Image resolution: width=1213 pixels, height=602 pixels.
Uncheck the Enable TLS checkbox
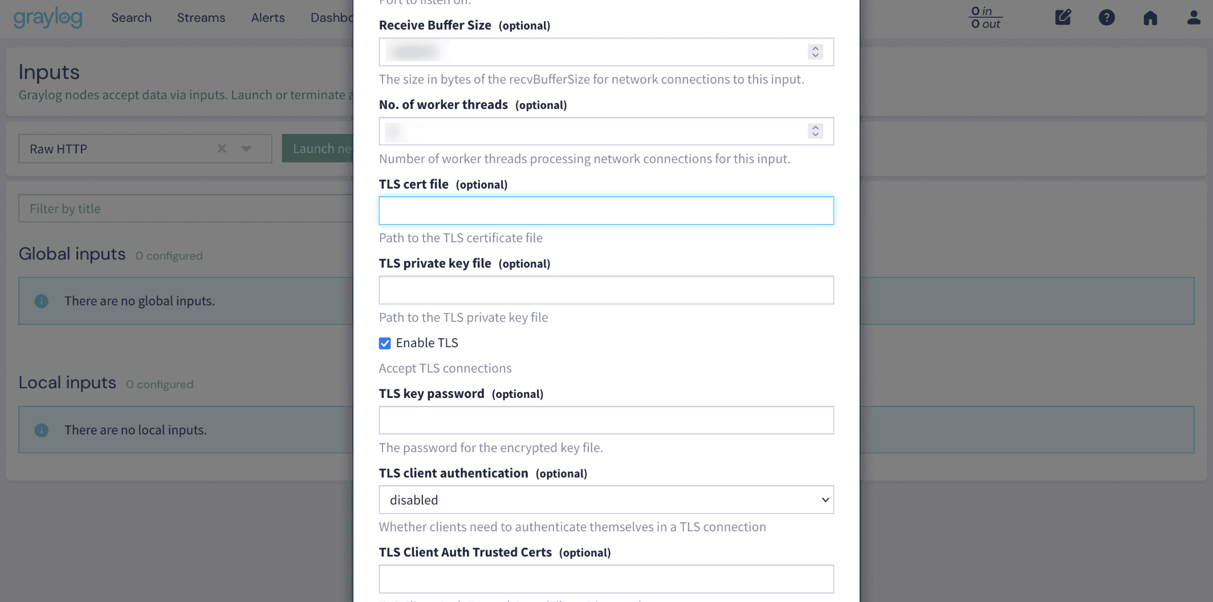pyautogui.click(x=385, y=343)
